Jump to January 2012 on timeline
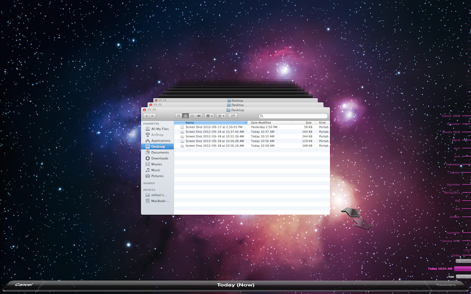This screenshot has width=471, height=294. 451,241
